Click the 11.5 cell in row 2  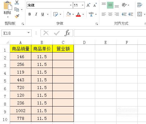pos(42,56)
